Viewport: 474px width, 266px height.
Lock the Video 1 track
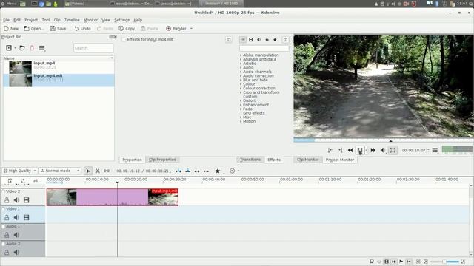tap(7, 218)
